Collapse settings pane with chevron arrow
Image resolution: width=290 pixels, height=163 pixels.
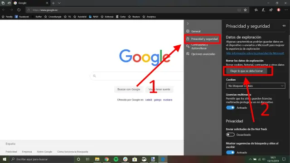pos(188,24)
